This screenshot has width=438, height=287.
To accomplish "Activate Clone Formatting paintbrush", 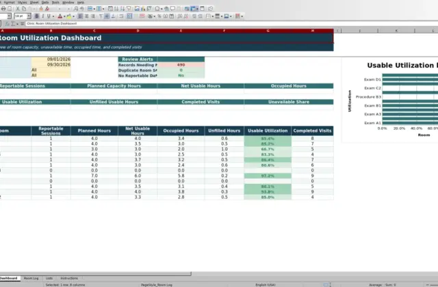I will 41,9.
